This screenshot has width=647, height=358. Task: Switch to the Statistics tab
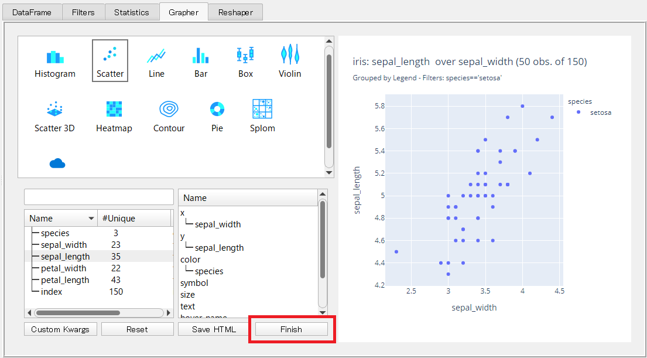(131, 12)
